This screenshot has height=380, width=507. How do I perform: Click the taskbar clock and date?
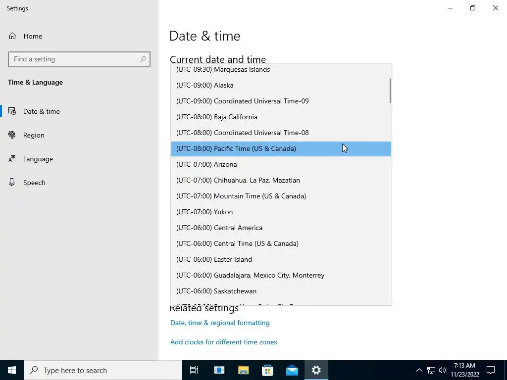[464, 370]
